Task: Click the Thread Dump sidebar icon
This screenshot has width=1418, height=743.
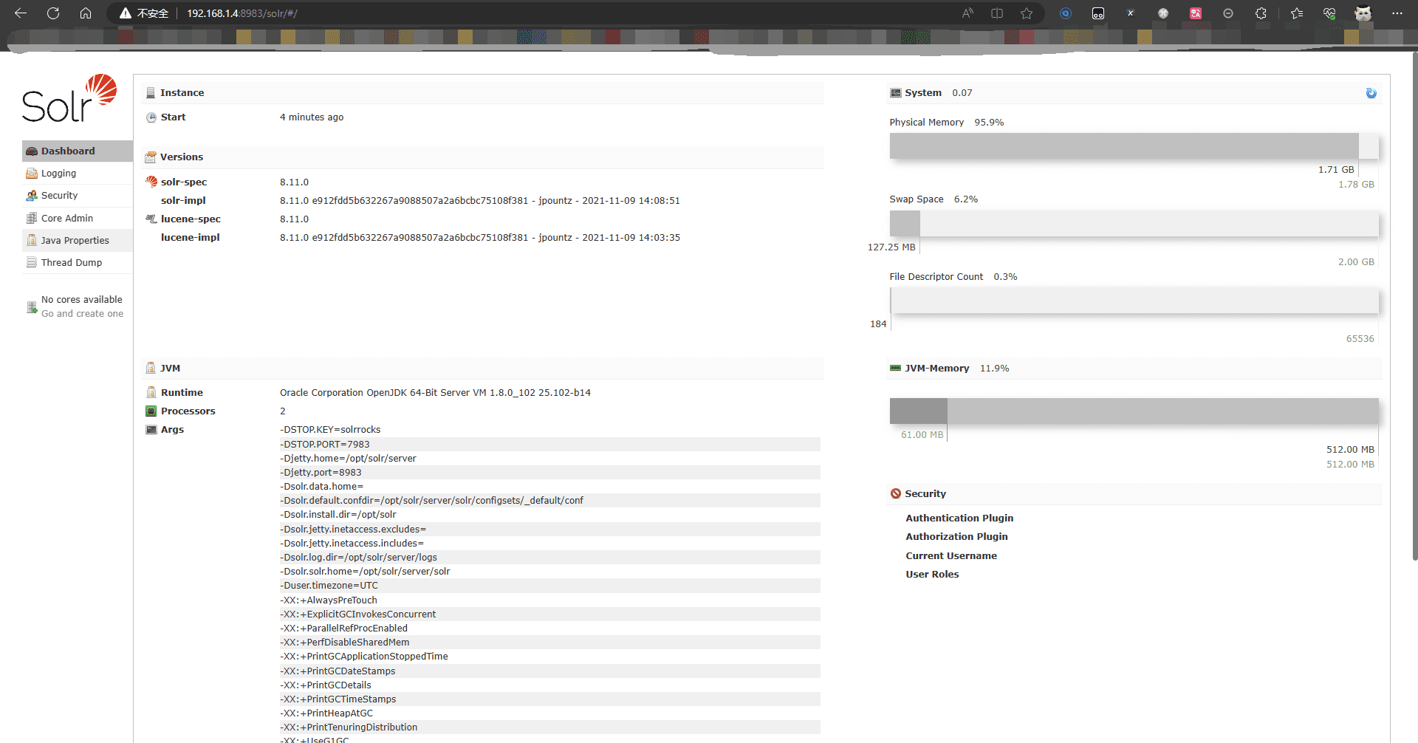Action: [x=32, y=263]
